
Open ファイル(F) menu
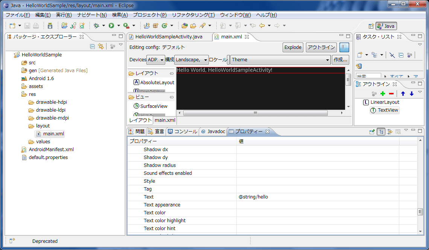18,15
